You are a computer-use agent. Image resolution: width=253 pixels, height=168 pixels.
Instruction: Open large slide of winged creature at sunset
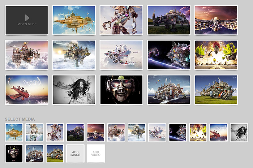(216, 20)
